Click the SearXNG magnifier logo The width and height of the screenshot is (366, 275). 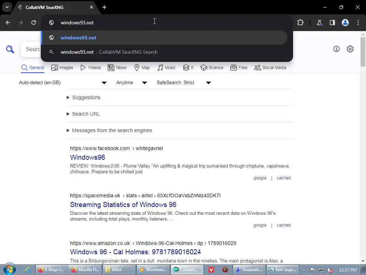10,49
